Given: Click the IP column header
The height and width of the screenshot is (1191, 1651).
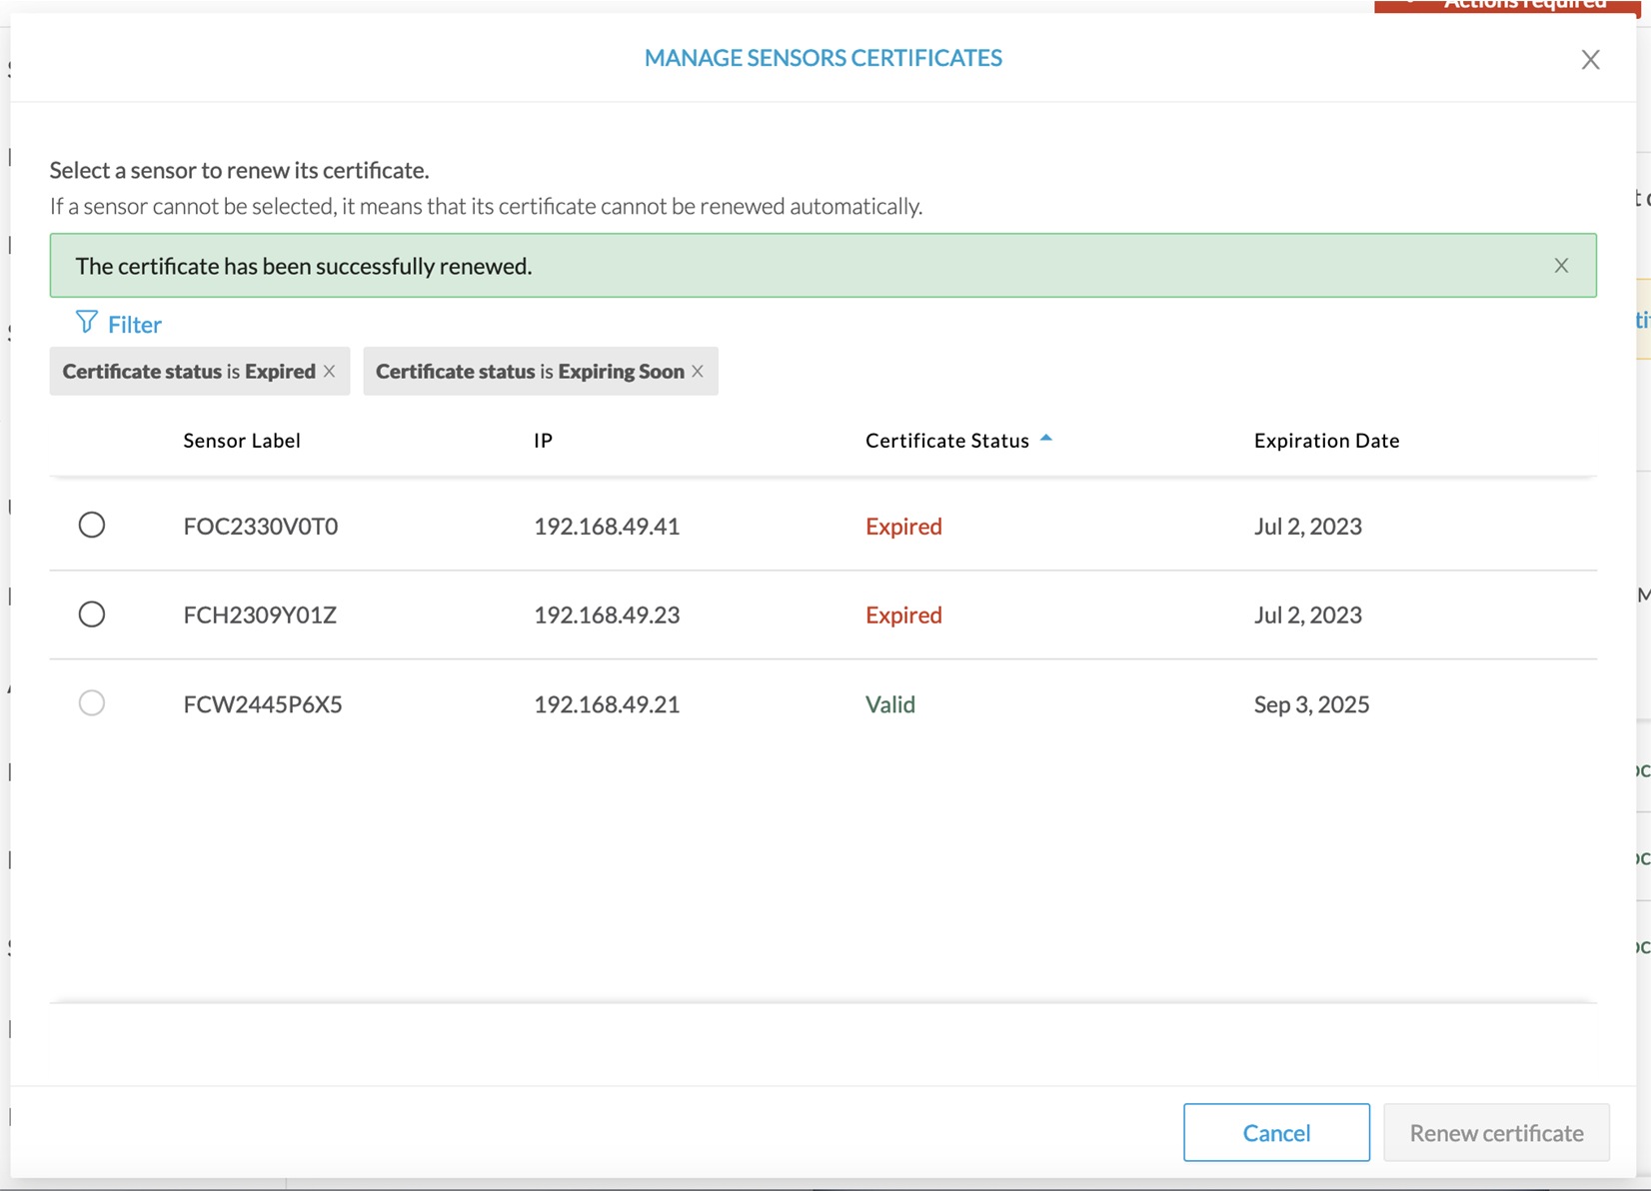Looking at the screenshot, I should pyautogui.click(x=543, y=440).
